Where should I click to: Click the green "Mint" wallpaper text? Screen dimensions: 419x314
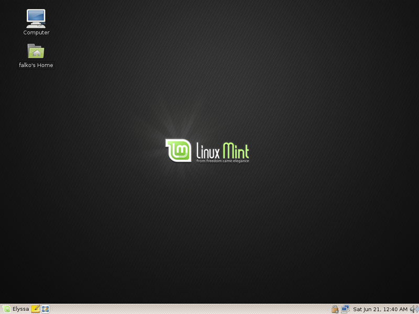[x=236, y=151]
